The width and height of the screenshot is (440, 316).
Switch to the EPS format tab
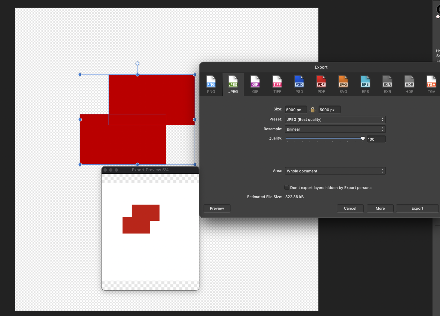(x=365, y=84)
